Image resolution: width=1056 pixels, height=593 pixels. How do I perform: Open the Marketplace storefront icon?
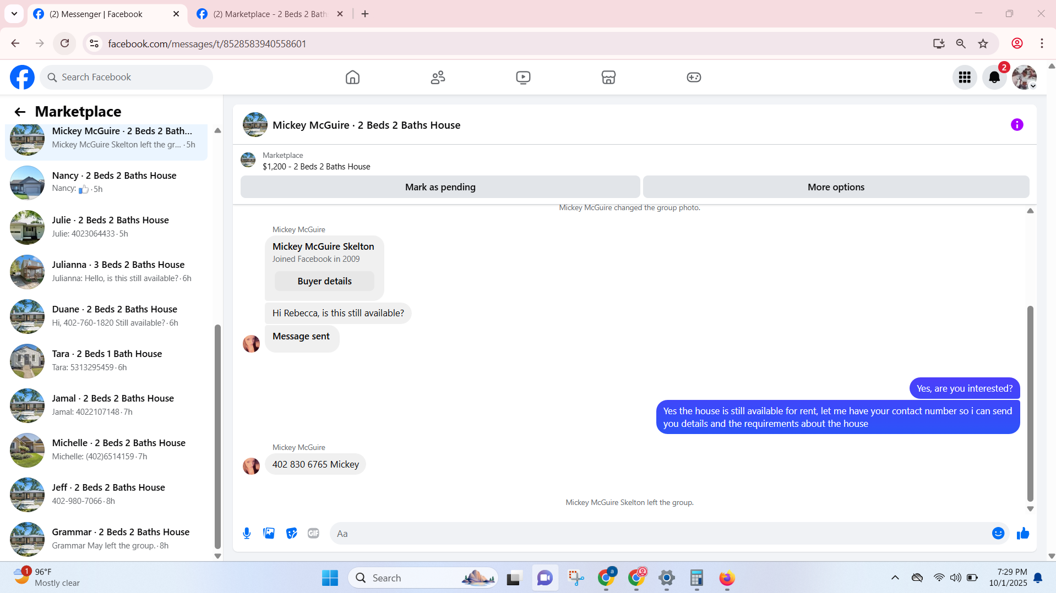tap(608, 78)
